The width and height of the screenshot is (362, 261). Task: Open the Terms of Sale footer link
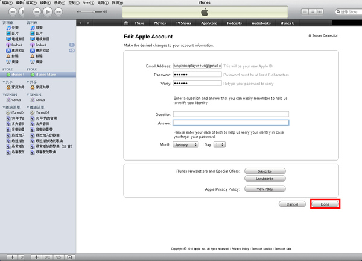click(282, 249)
